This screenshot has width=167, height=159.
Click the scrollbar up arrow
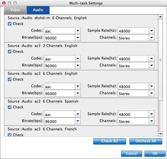(160, 17)
